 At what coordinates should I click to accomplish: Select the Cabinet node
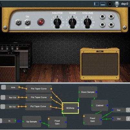click(x=100, y=105)
